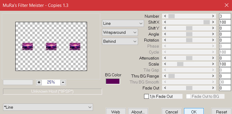Click the Rotation slider thumb
This screenshot has width=232, height=114.
[189, 40]
